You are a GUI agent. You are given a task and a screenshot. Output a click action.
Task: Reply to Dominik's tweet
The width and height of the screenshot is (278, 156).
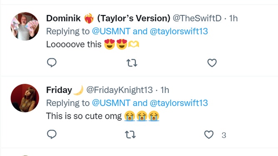click(x=52, y=63)
